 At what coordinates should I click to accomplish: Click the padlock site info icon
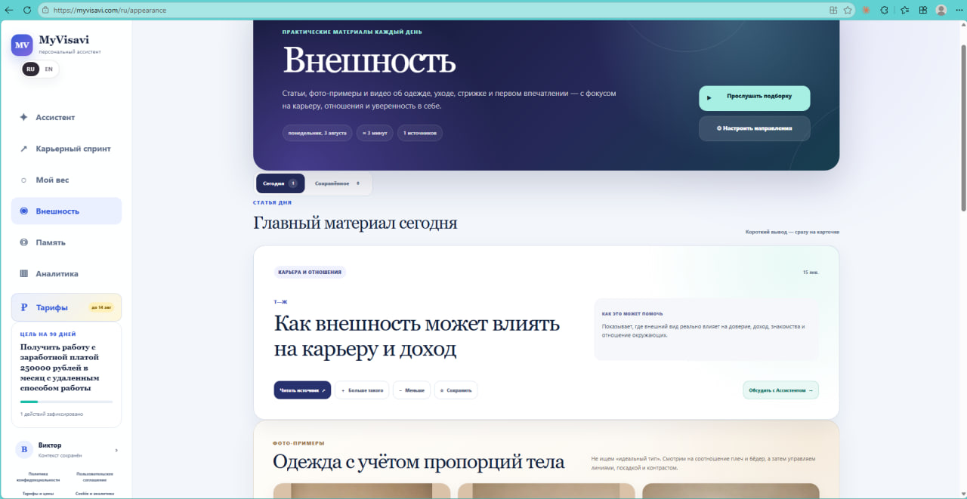[x=46, y=11]
